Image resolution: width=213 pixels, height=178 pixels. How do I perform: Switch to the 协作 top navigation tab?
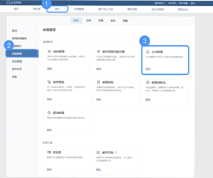pyautogui.click(x=57, y=9)
